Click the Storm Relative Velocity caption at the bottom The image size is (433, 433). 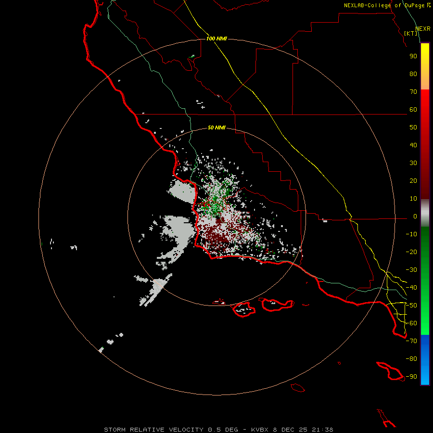pyautogui.click(x=218, y=430)
